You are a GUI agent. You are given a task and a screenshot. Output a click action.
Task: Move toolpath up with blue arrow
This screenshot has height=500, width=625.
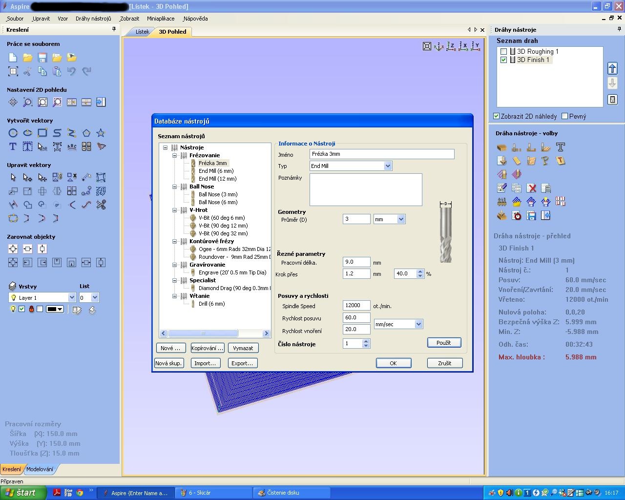(x=612, y=68)
